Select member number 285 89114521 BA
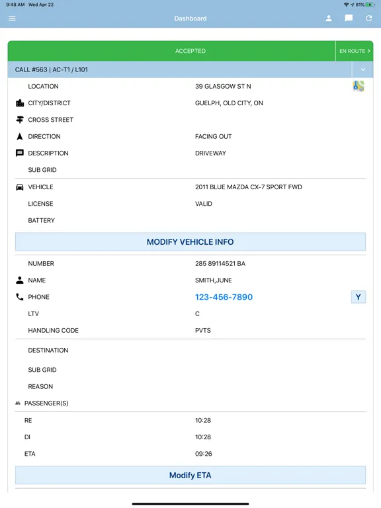381x508 pixels. click(x=220, y=263)
